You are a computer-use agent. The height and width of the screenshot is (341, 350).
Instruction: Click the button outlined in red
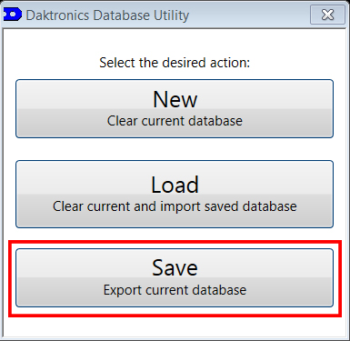(175, 278)
